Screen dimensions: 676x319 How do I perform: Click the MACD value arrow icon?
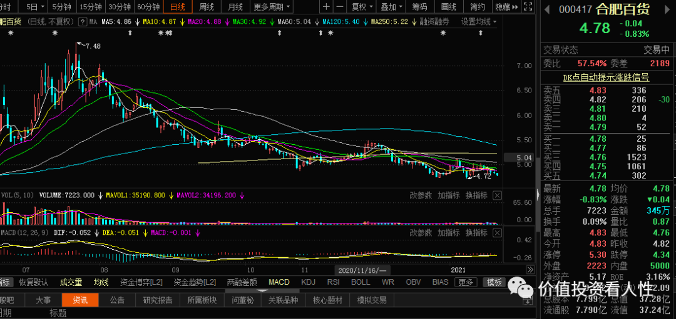point(197,233)
